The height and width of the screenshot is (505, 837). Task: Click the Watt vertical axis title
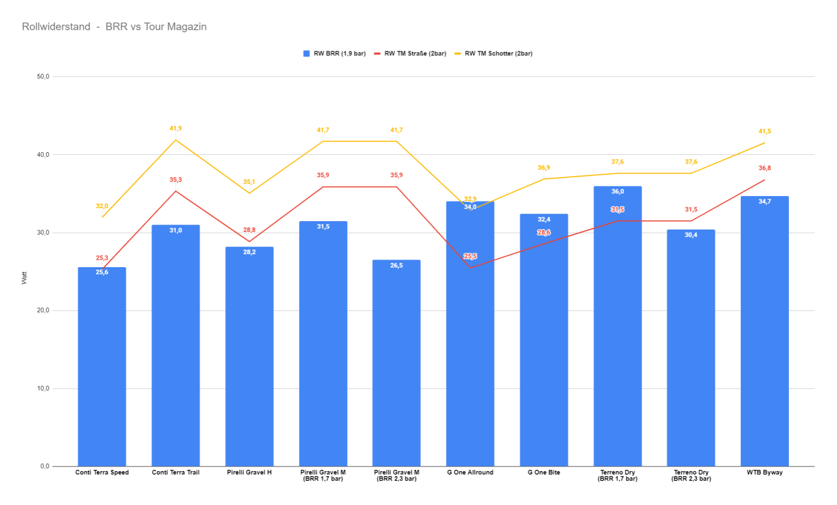(x=24, y=278)
